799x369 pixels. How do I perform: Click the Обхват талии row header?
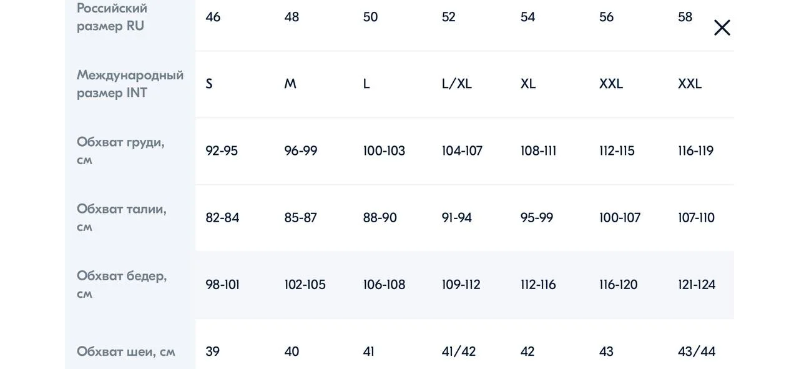122,217
